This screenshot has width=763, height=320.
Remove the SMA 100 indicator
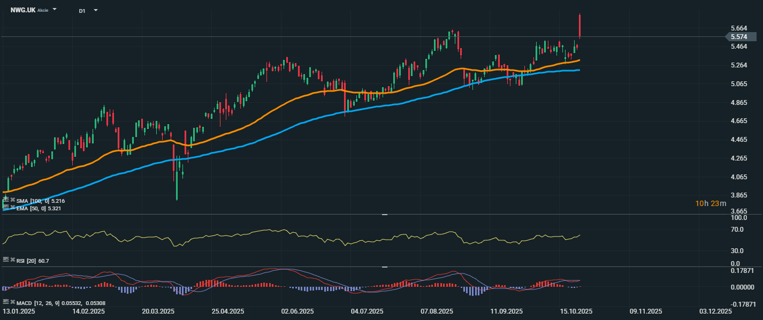click(12, 200)
